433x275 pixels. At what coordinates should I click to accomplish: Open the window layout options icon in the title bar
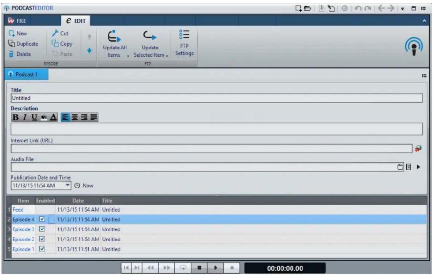tap(423, 8)
